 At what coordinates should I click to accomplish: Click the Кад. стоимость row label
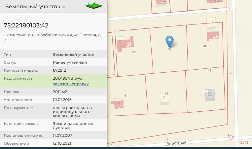pyautogui.click(x=18, y=78)
